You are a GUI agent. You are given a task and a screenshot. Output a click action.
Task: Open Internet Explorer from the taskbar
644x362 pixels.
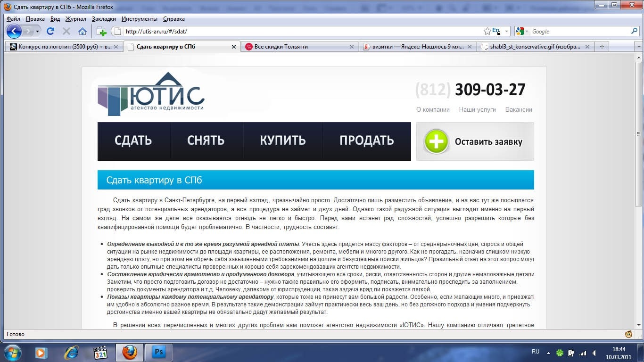(71, 353)
